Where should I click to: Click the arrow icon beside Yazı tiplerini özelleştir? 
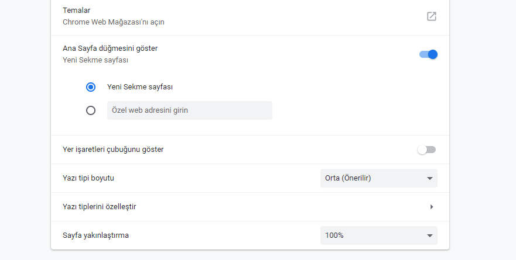431,207
